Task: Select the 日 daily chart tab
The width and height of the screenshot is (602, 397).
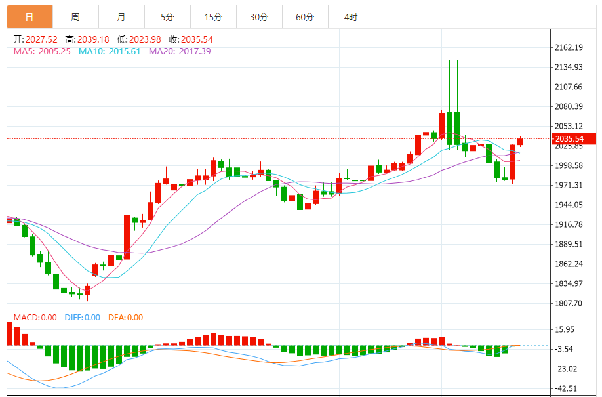Action: 30,17
